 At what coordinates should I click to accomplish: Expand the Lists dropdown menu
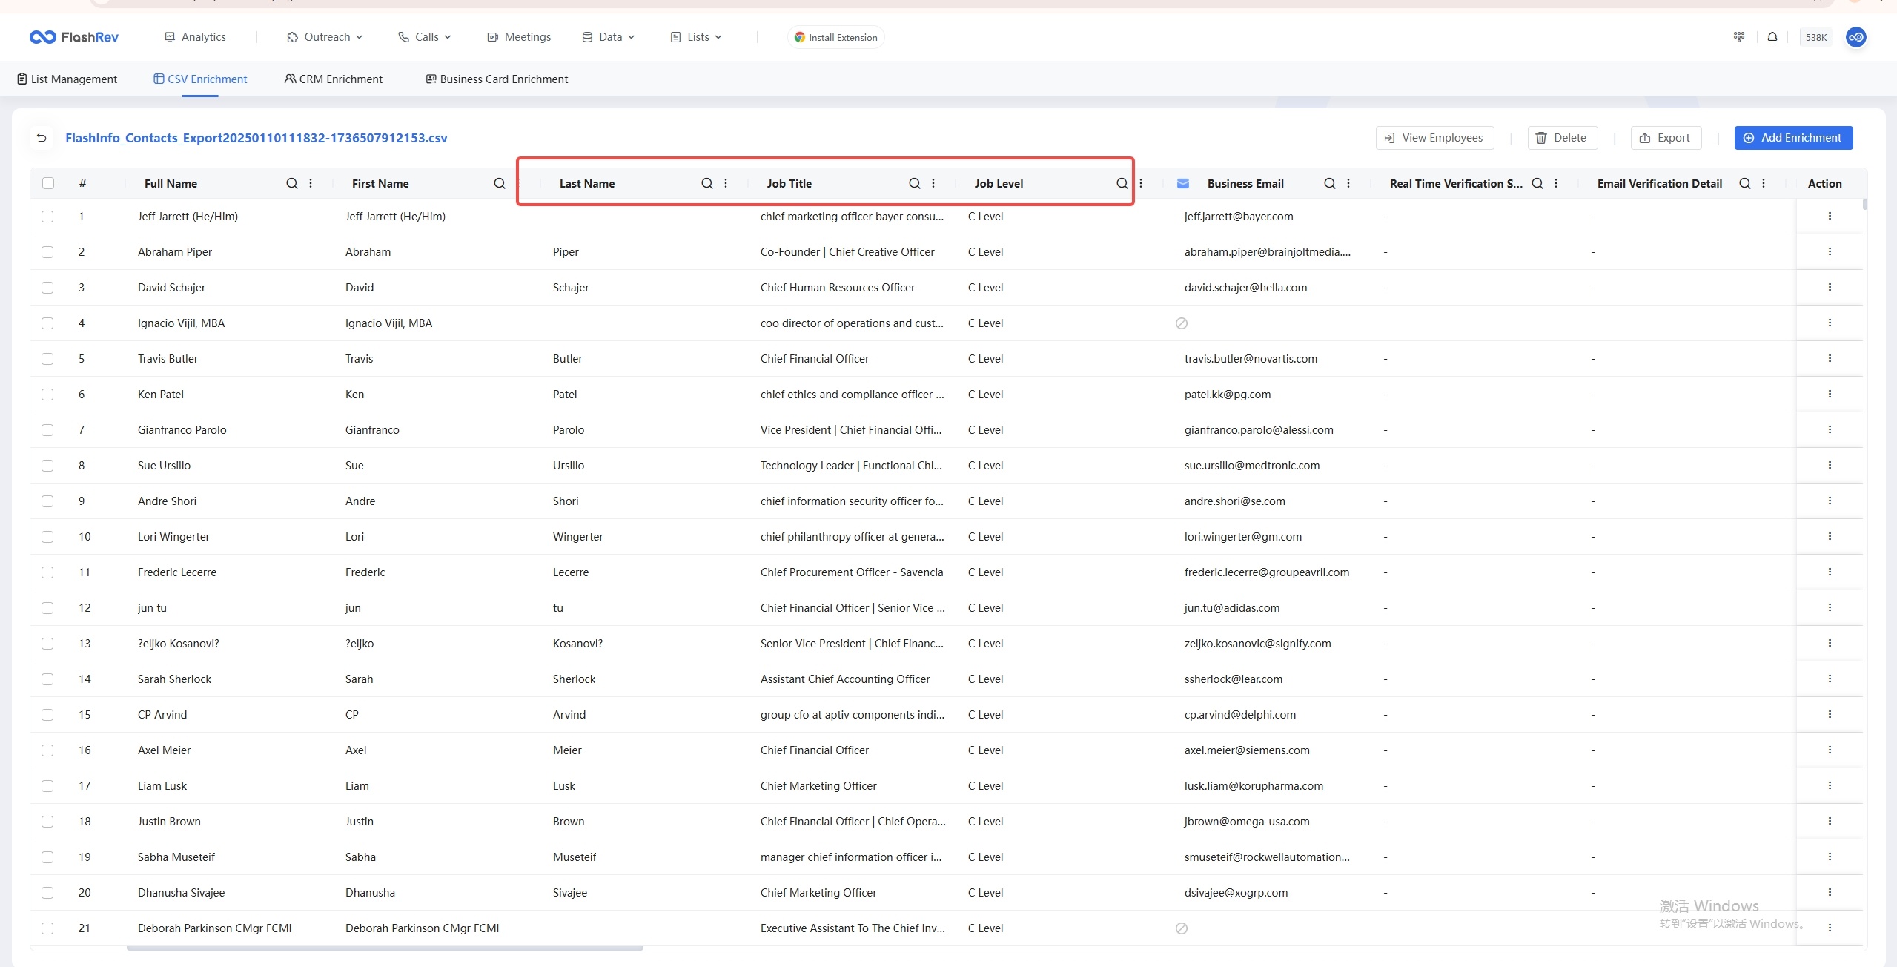click(x=696, y=37)
